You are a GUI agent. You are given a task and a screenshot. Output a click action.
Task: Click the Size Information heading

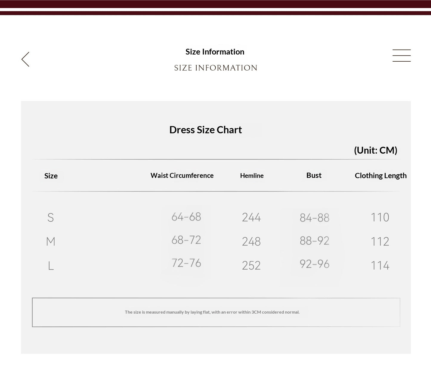215,52
